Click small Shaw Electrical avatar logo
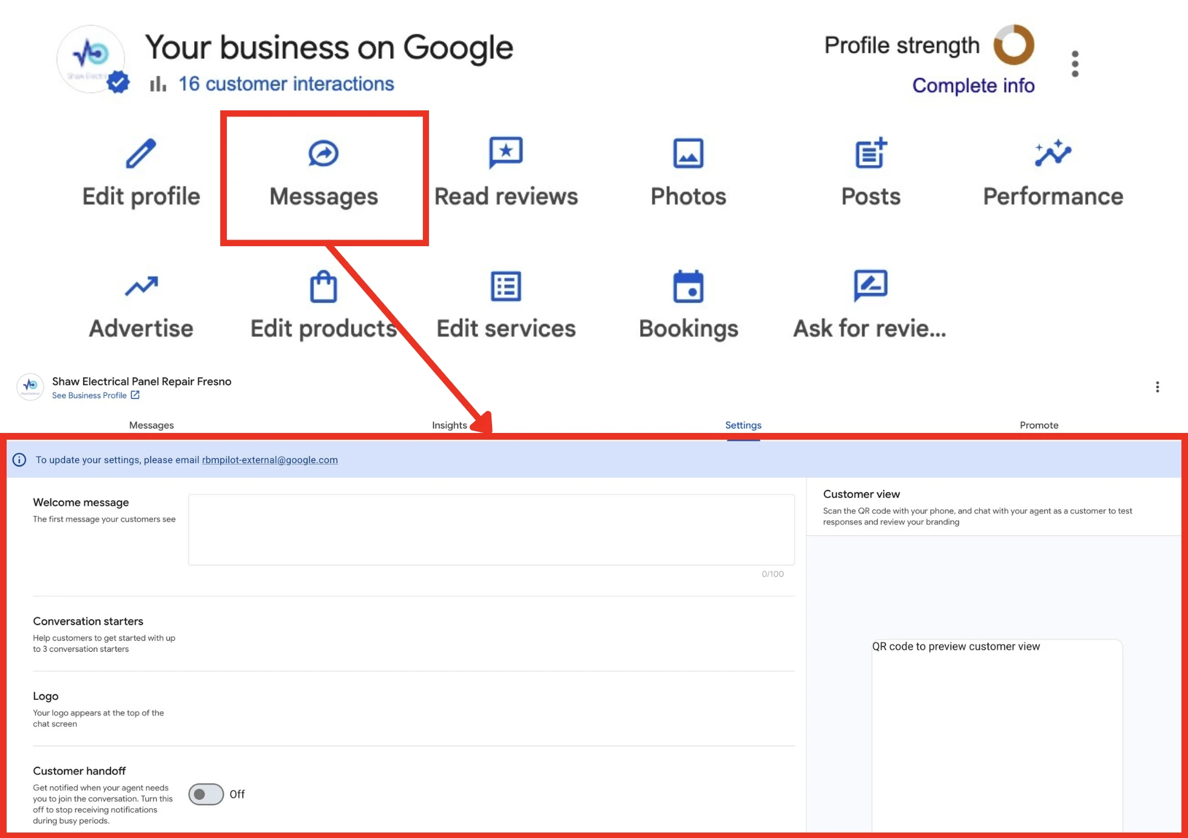The width and height of the screenshot is (1188, 838). (30, 387)
